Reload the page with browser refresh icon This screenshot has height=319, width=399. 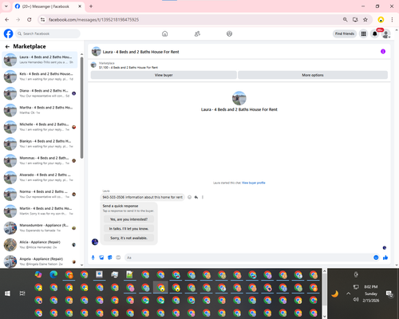(30, 20)
